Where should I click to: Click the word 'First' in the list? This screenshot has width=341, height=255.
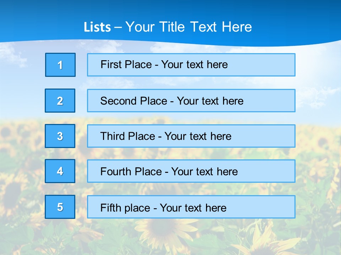(x=110, y=64)
